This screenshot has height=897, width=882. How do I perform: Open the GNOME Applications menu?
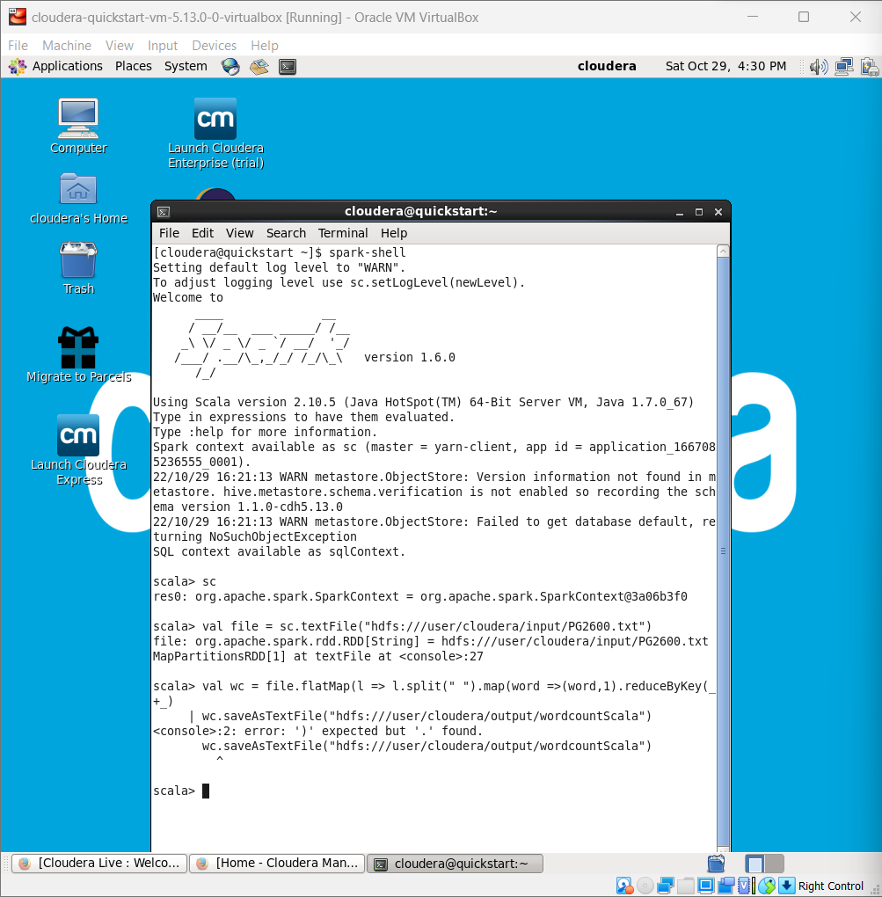pyautogui.click(x=67, y=66)
